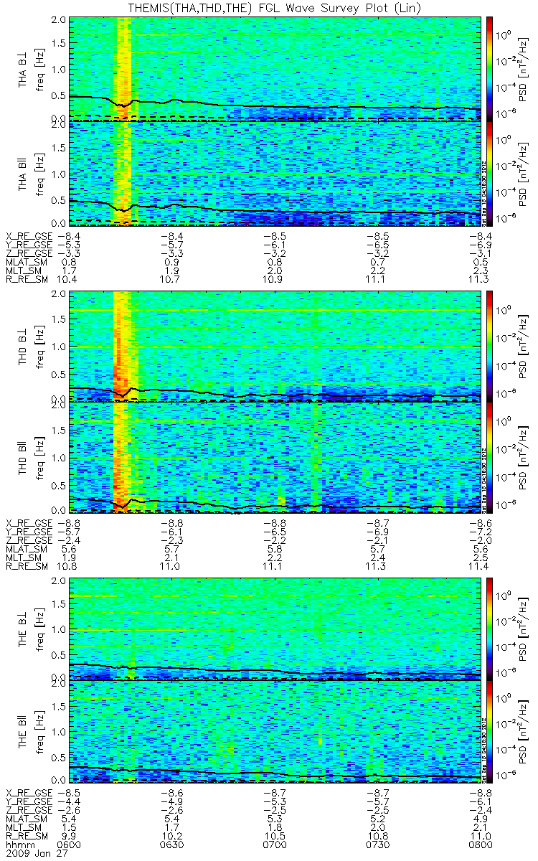Select the THD B⊥ spectrogram panel
The height and width of the screenshot is (861, 538).
coord(275,346)
